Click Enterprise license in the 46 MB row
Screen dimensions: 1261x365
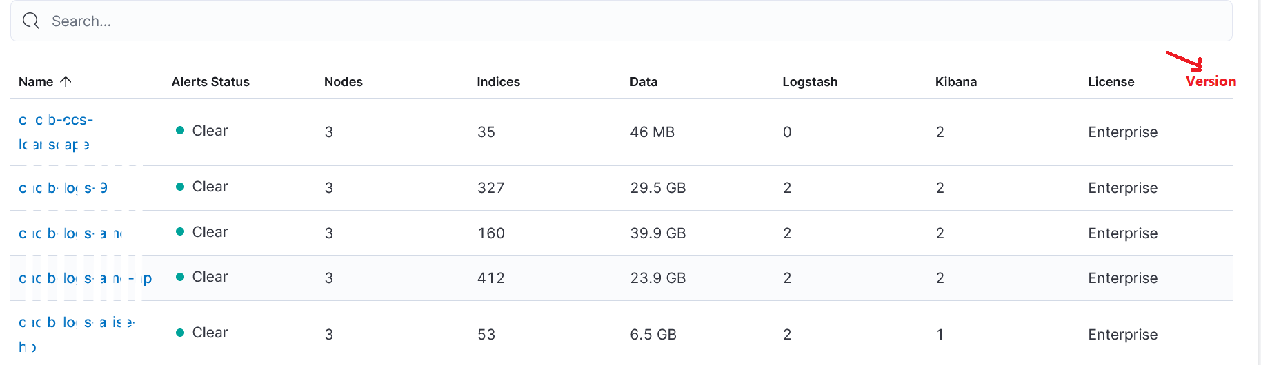[x=1123, y=132]
